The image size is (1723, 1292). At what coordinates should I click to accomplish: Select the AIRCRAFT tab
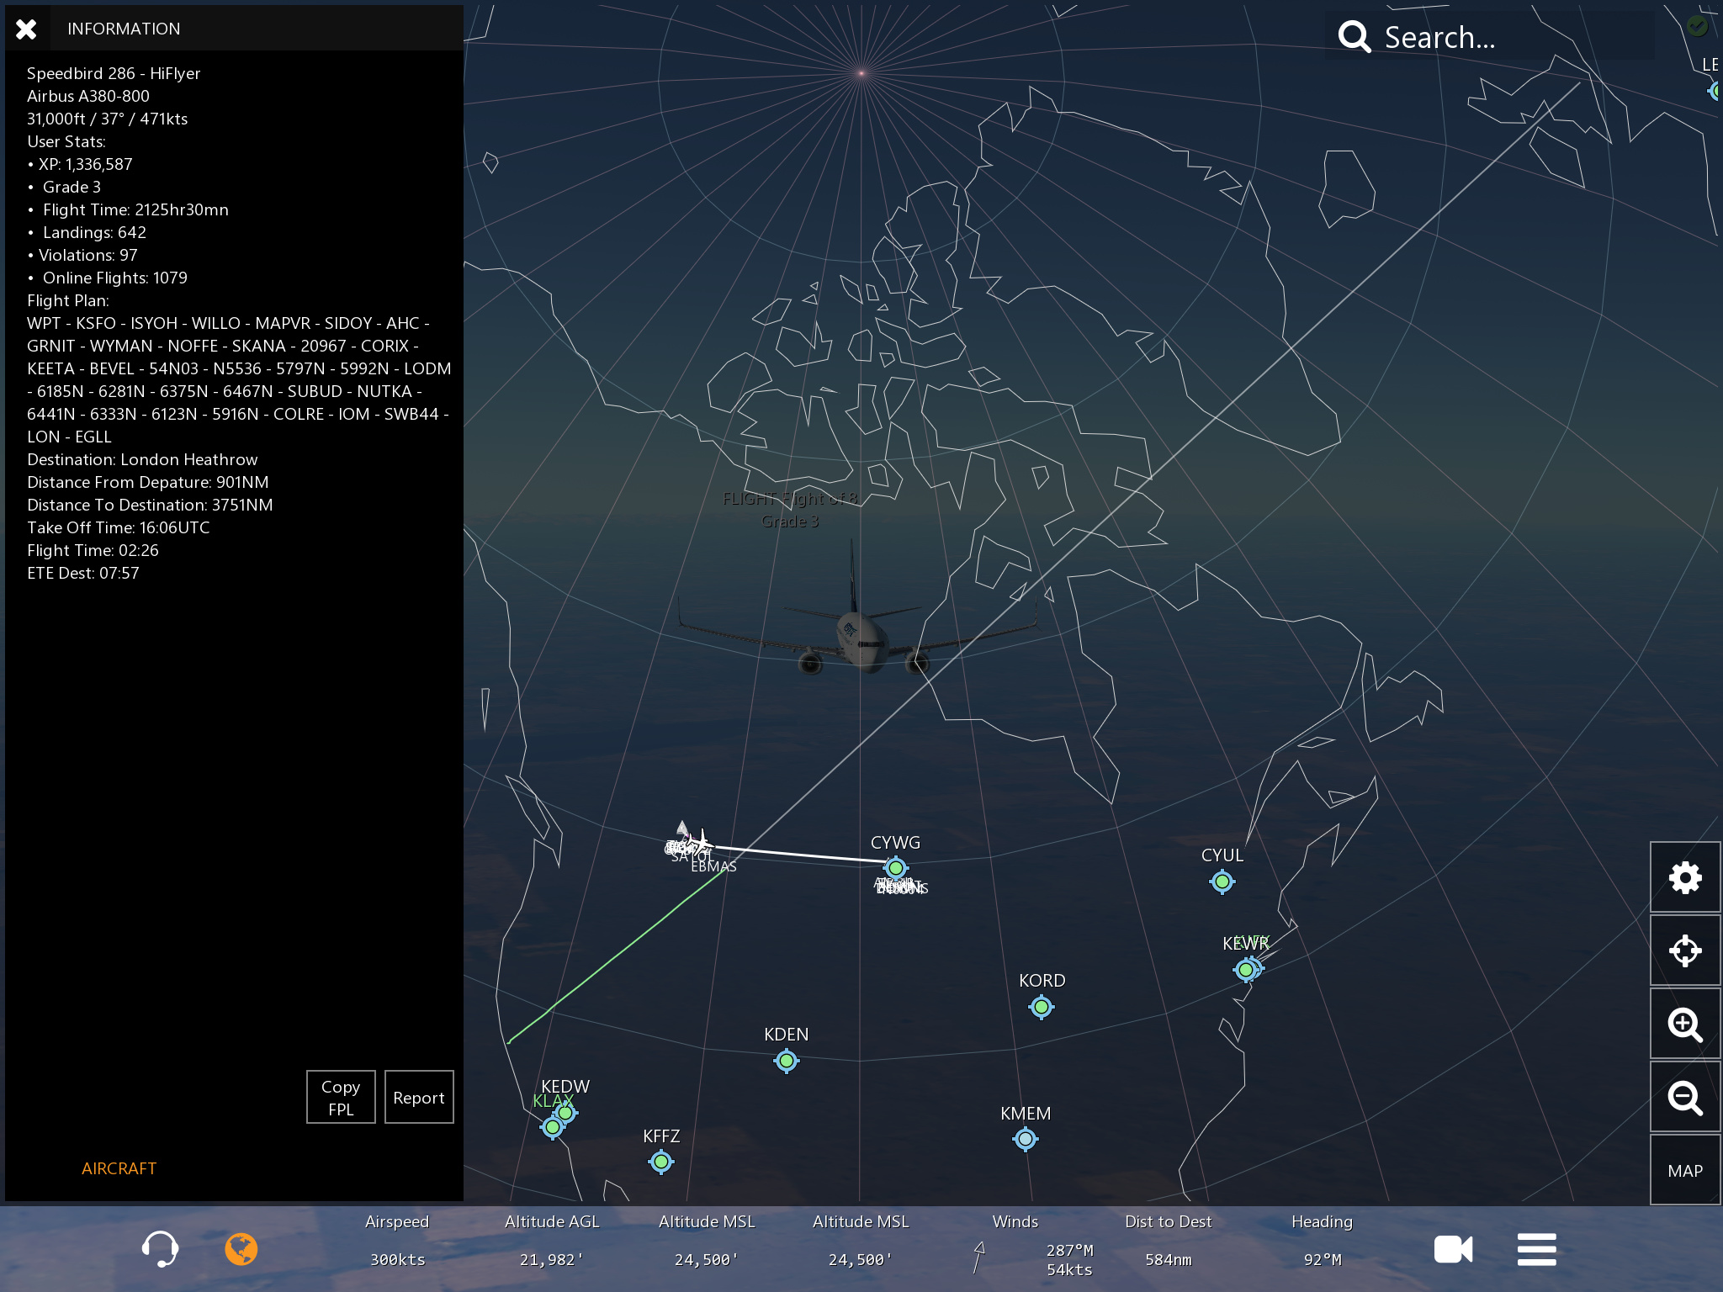click(119, 1168)
